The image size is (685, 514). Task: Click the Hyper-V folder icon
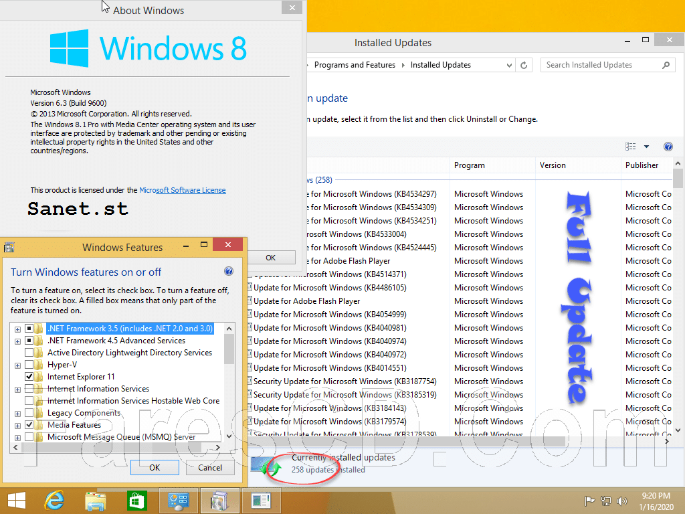pyautogui.click(x=39, y=365)
